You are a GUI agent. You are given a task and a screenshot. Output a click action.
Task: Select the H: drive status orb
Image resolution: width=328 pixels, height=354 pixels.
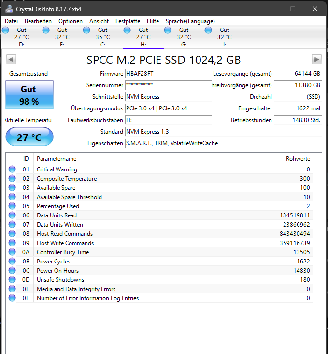pyautogui.click(x=127, y=30)
